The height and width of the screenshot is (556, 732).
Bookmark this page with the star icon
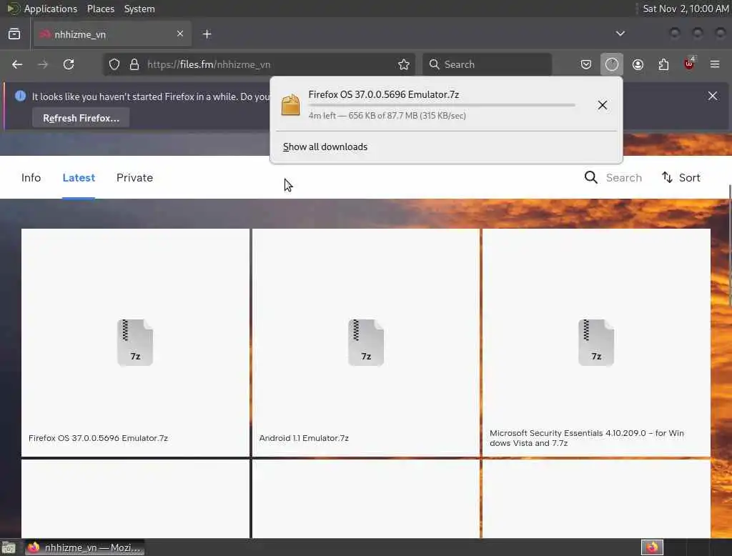coord(404,64)
